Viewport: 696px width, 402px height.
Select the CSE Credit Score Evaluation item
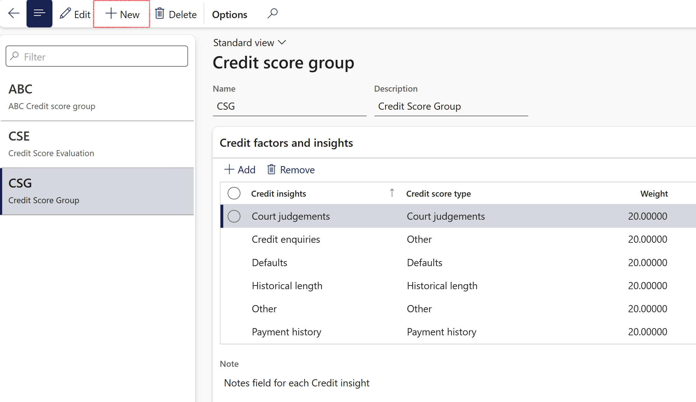97,144
